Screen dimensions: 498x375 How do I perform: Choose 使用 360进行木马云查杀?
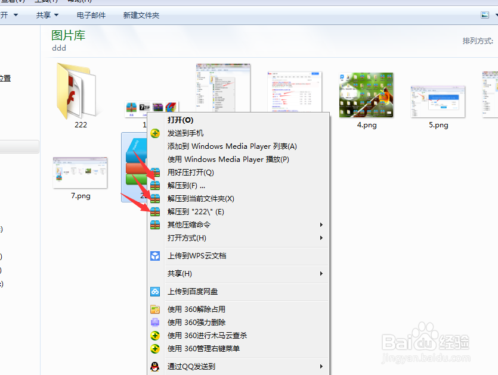pyautogui.click(x=239, y=335)
